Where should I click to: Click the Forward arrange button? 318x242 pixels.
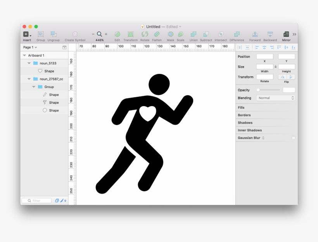(255, 34)
